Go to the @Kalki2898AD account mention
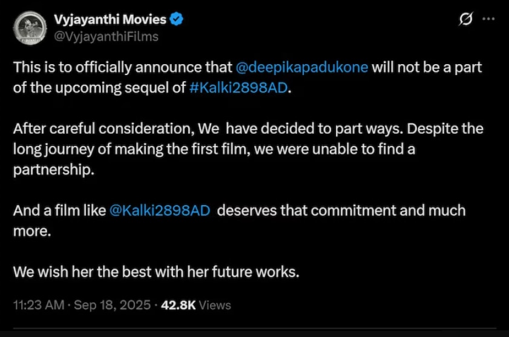This screenshot has height=337, width=509. click(160, 211)
